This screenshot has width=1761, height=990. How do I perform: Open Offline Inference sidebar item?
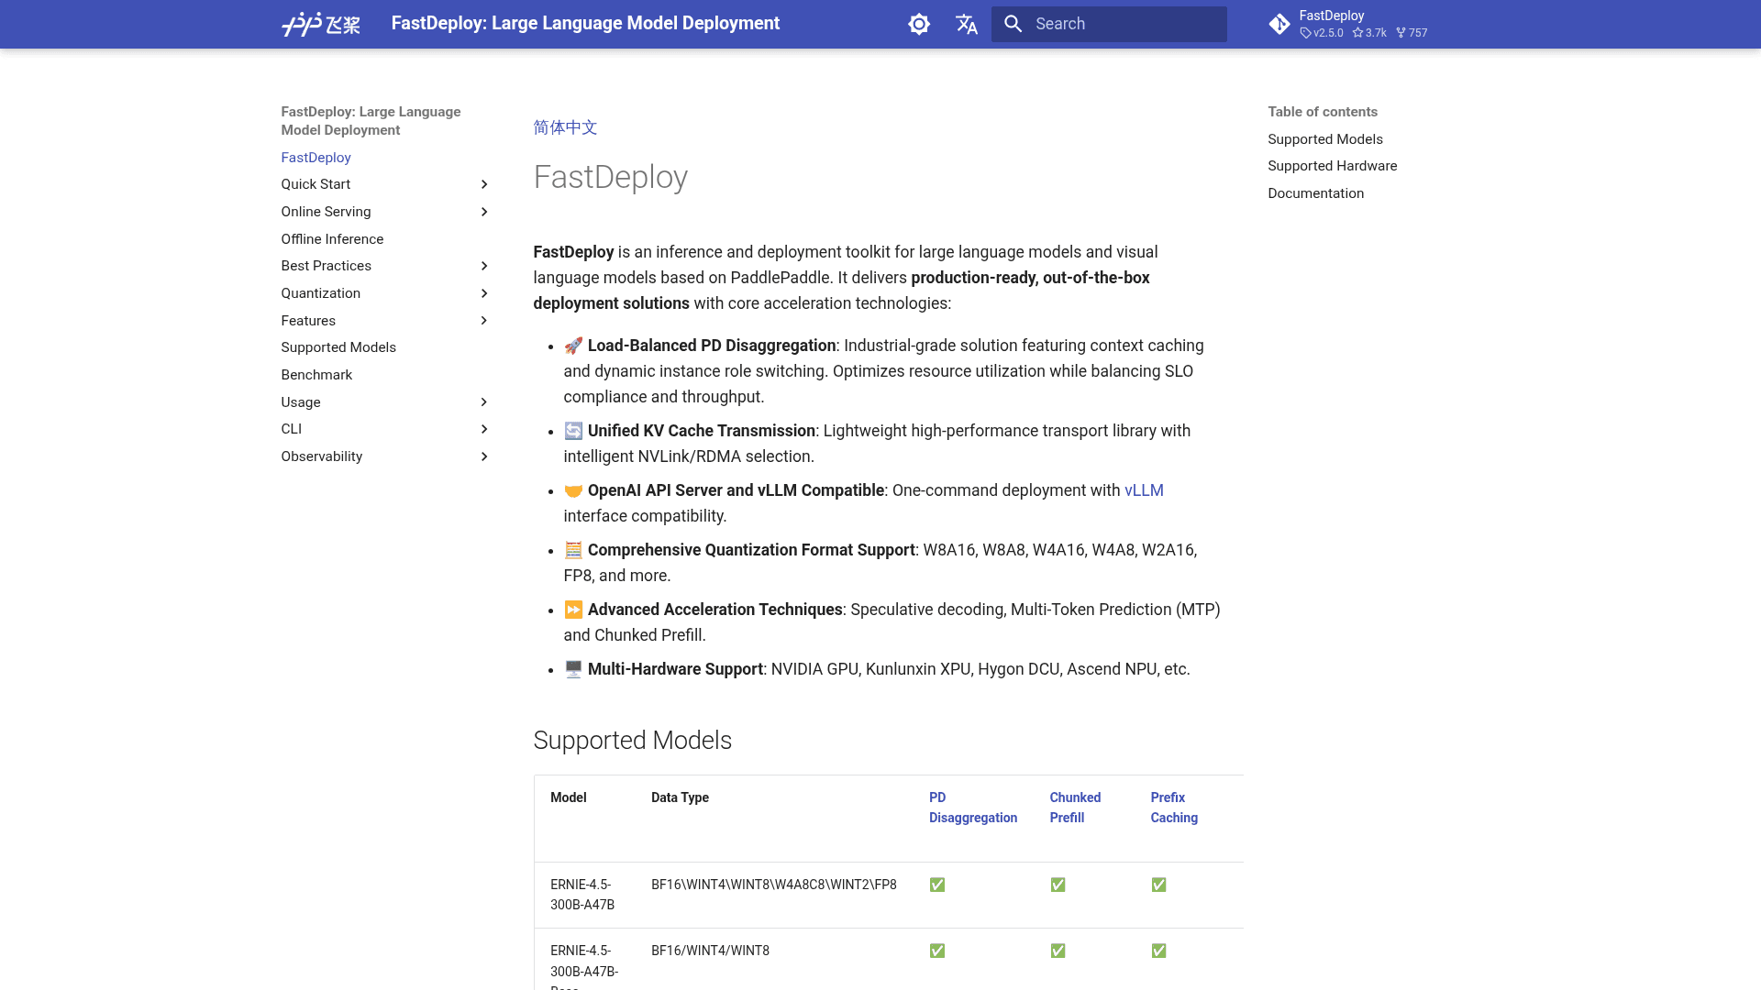(x=332, y=239)
